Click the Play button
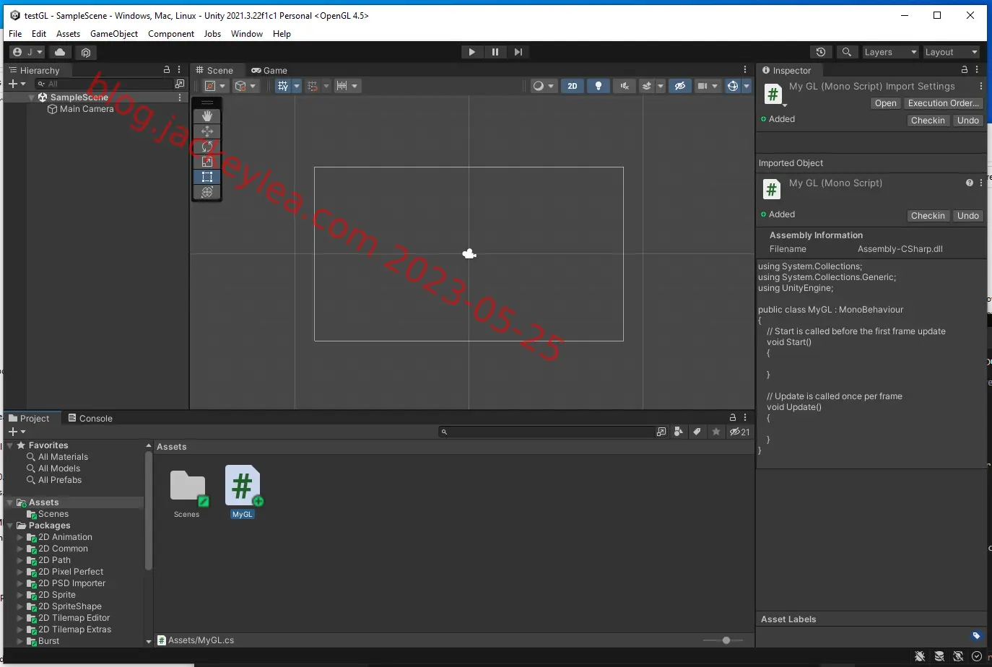 tap(471, 52)
